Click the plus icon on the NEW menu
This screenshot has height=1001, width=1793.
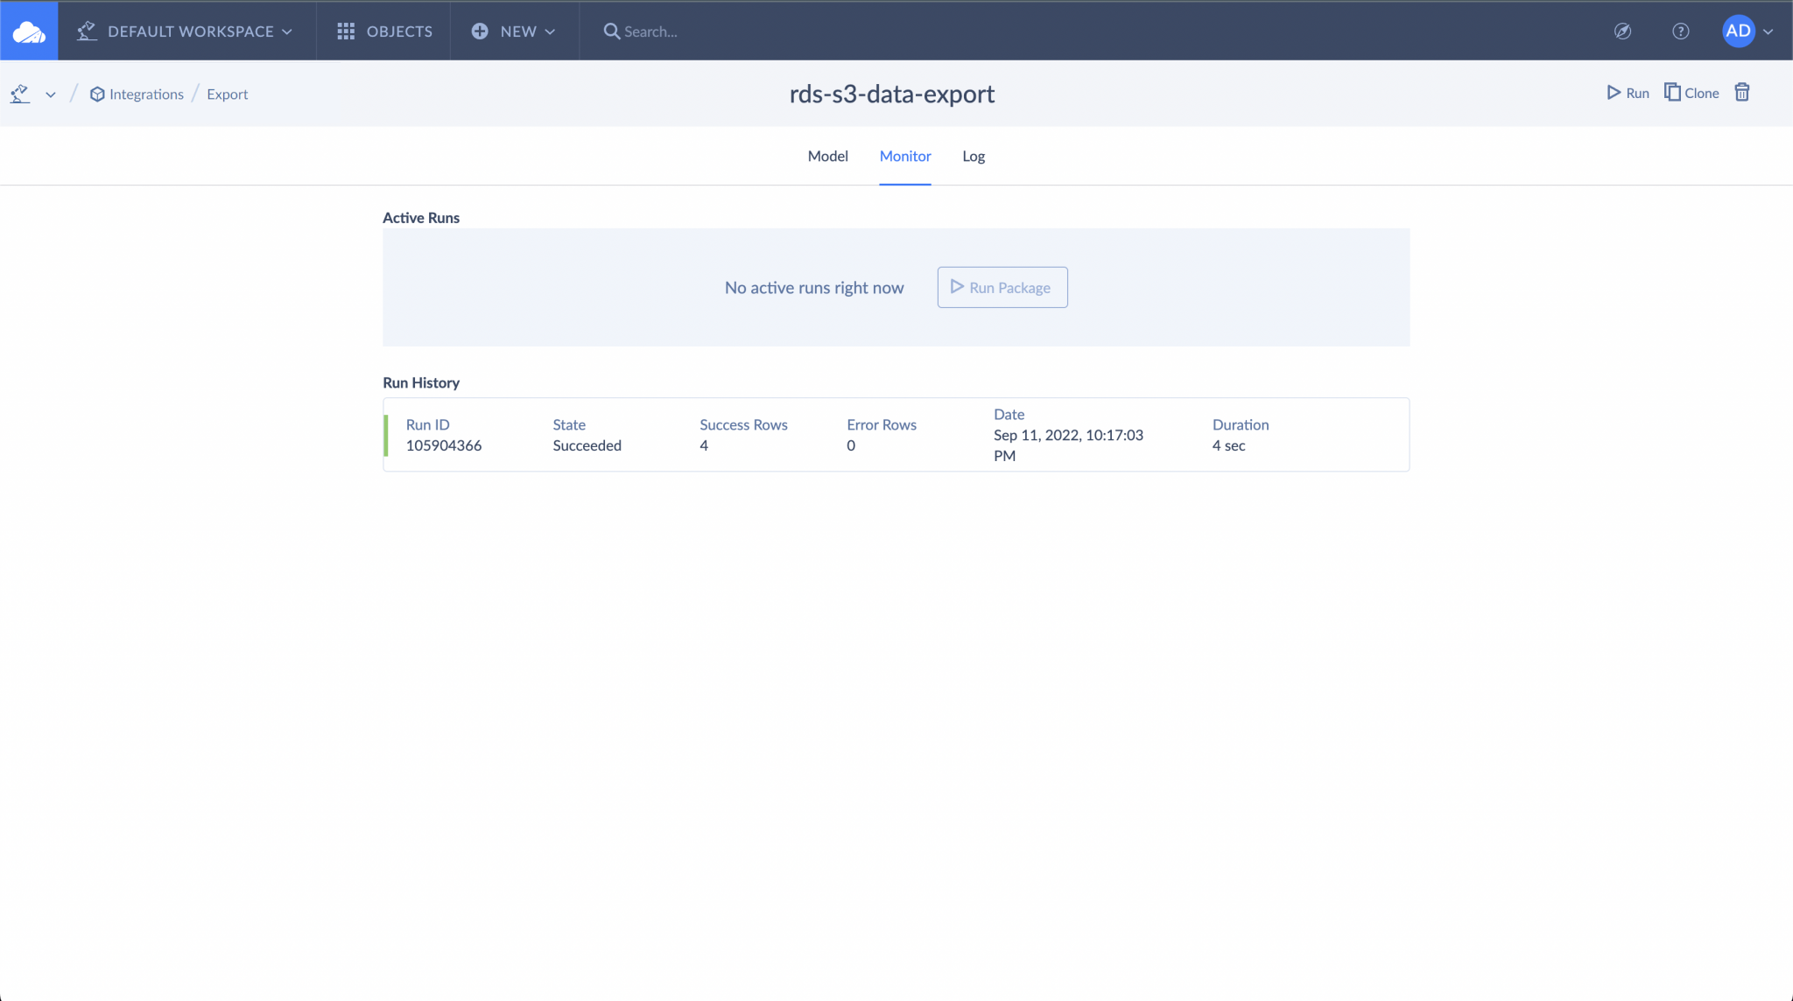[x=480, y=31]
